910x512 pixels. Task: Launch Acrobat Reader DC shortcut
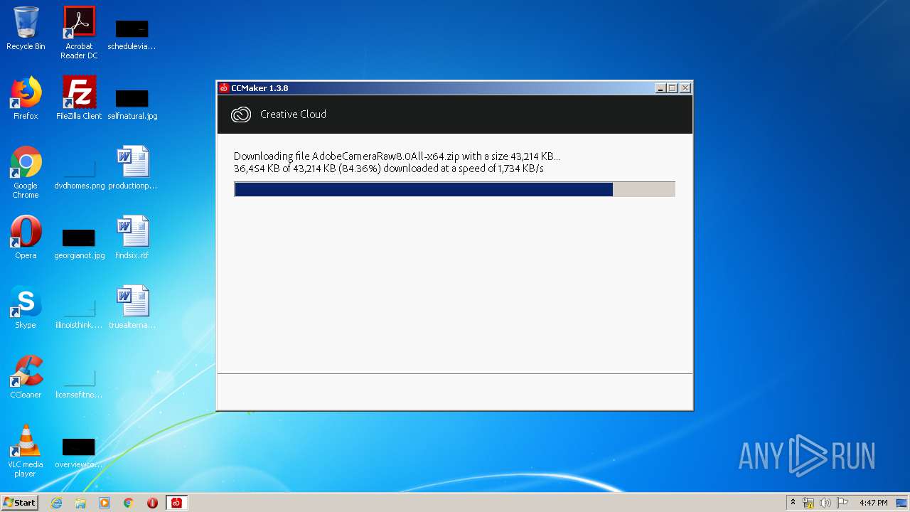(79, 32)
